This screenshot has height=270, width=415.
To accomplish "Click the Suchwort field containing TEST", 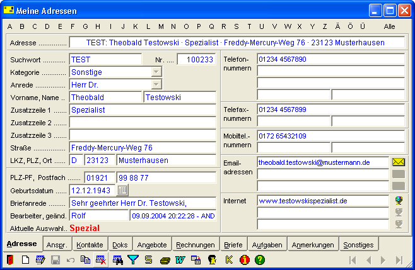I will click(105, 59).
